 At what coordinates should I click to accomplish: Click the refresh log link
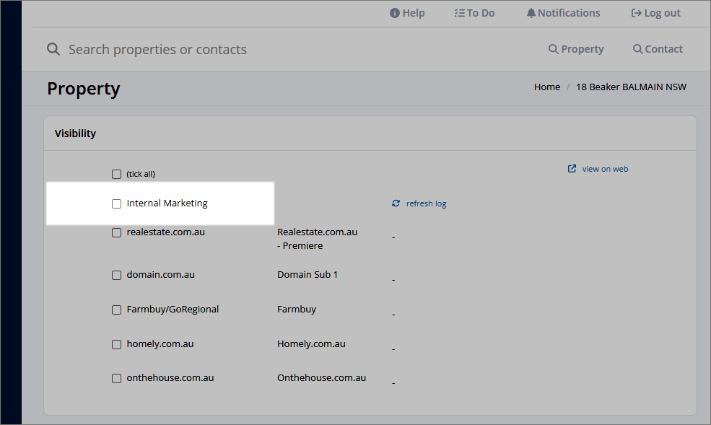[x=426, y=203]
